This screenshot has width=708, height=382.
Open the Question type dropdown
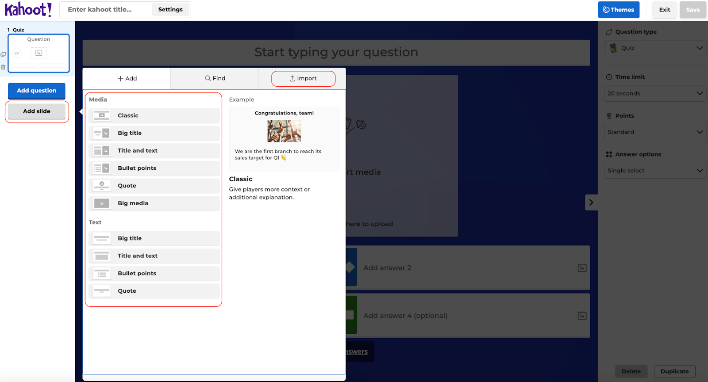pos(654,48)
